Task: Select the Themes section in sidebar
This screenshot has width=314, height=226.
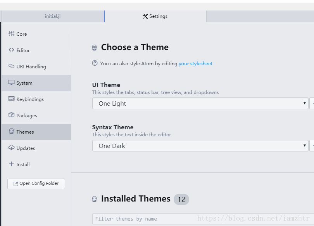Action: pyautogui.click(x=36, y=132)
